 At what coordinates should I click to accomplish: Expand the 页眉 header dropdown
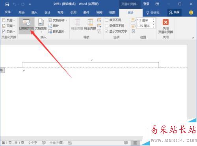9,20
